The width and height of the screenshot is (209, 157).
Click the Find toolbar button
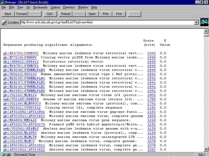click(119, 14)
